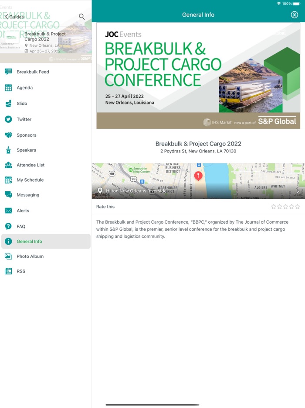Click the Slido thumbs-up icon

(8, 104)
